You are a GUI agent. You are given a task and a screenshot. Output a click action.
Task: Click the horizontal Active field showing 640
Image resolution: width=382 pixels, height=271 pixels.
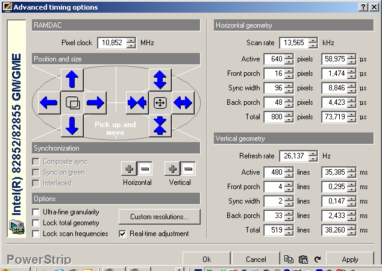click(x=274, y=59)
